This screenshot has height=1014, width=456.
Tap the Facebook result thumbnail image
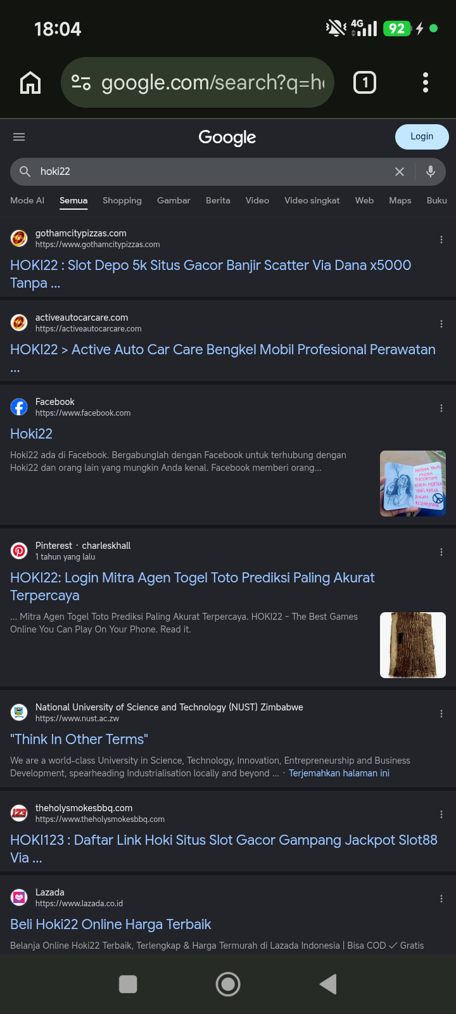[413, 484]
